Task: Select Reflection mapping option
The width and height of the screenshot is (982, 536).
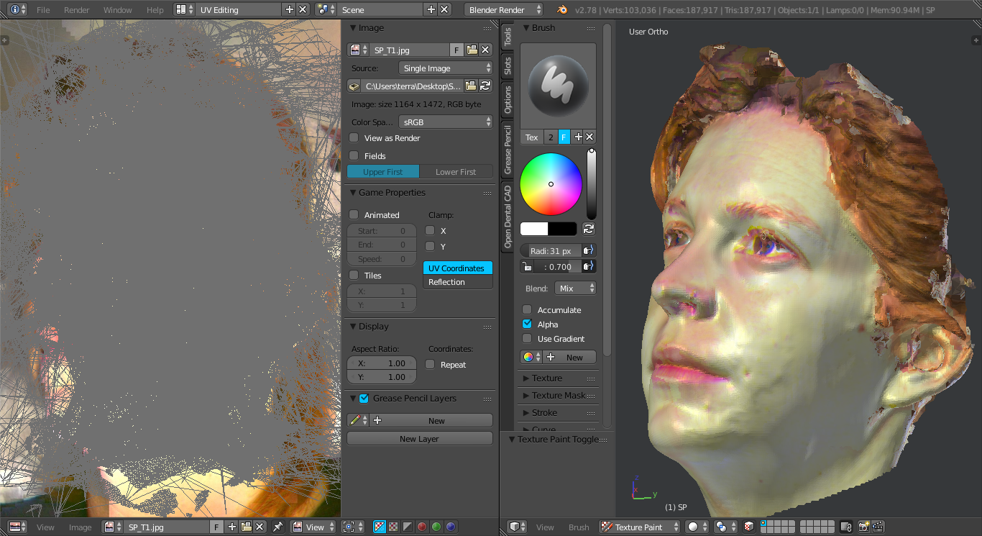Action: pyautogui.click(x=458, y=282)
